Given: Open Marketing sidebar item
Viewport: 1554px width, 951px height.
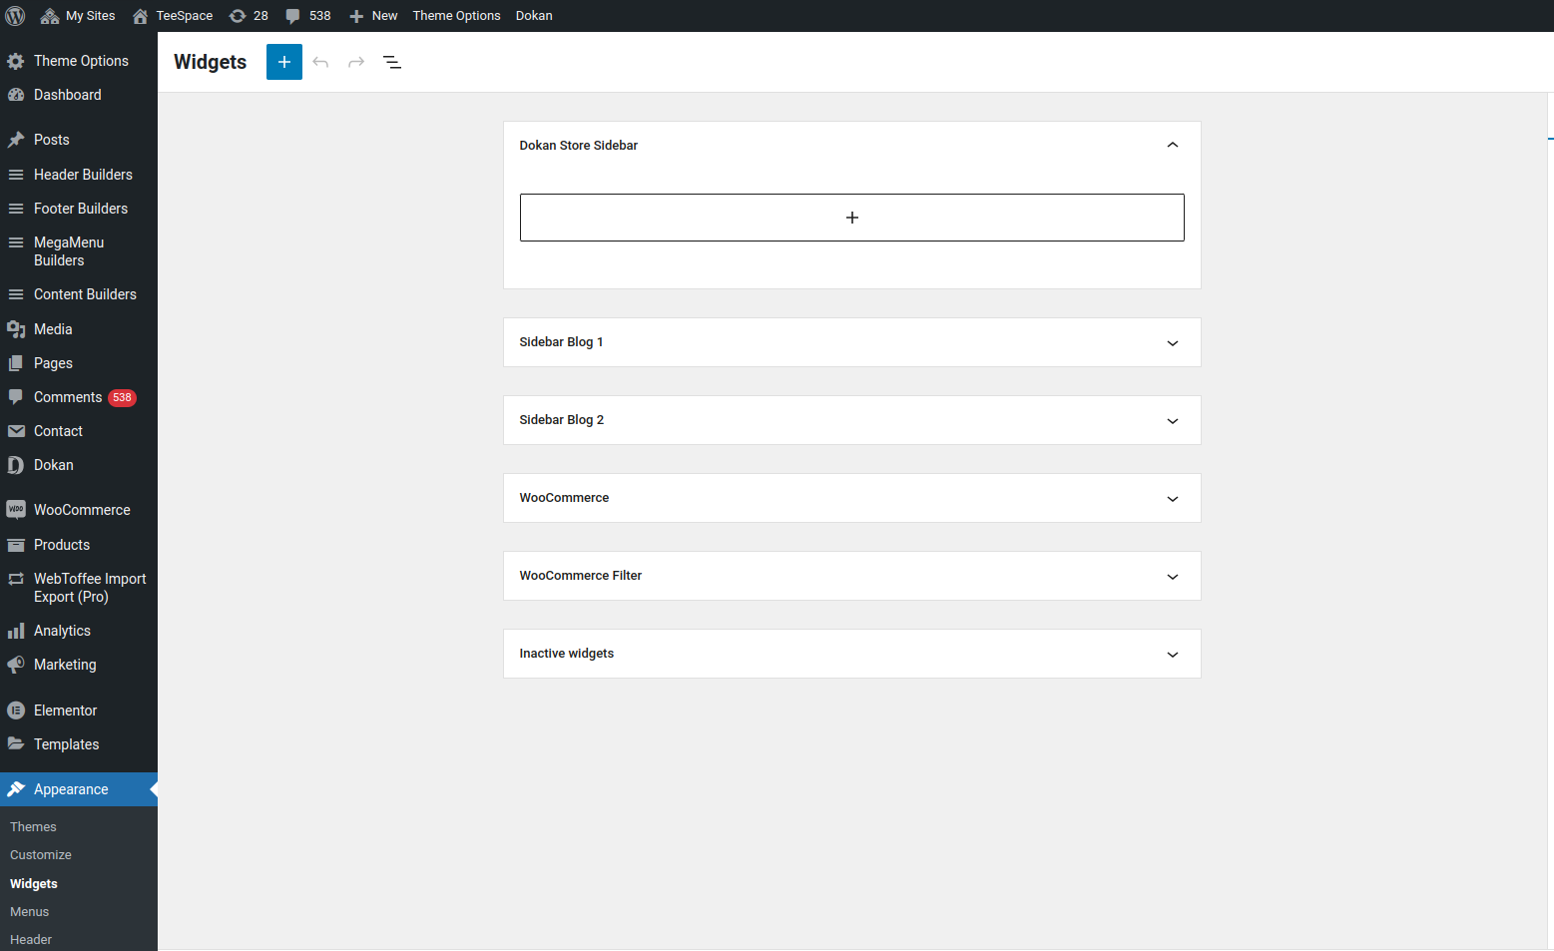Looking at the screenshot, I should pos(79,665).
